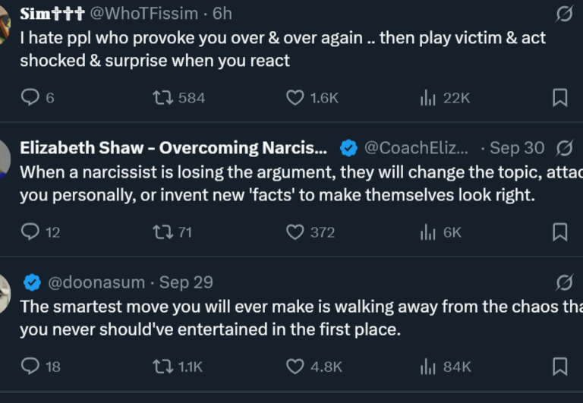Bookmark the Sim tweet

tap(559, 98)
